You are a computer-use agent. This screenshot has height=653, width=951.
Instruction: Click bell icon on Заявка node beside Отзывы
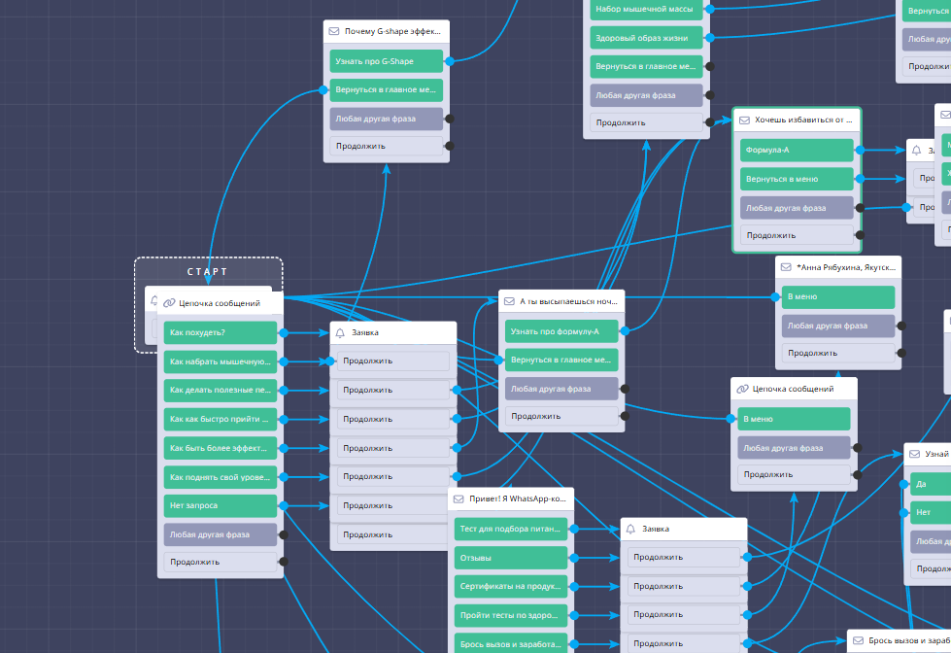[631, 529]
